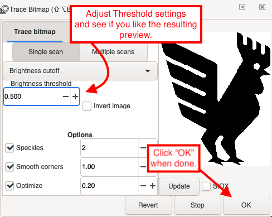The width and height of the screenshot is (272, 217).
Task: Click OK to apply the trace
Action: tap(246, 205)
